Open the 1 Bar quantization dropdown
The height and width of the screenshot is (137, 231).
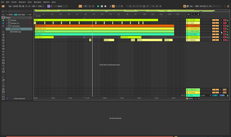[x=41, y=6]
